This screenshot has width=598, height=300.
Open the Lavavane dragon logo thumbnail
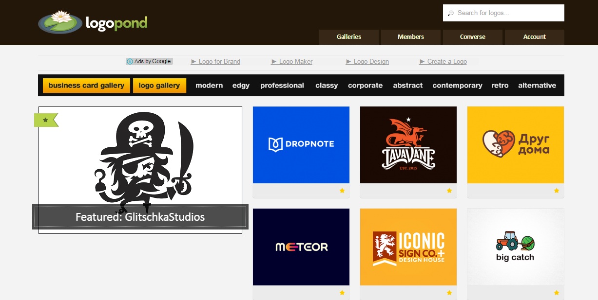408,145
